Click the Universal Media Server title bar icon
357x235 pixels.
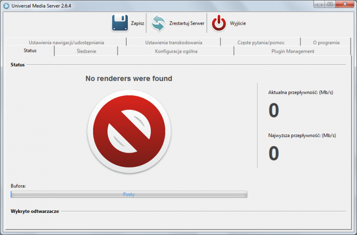7,6
